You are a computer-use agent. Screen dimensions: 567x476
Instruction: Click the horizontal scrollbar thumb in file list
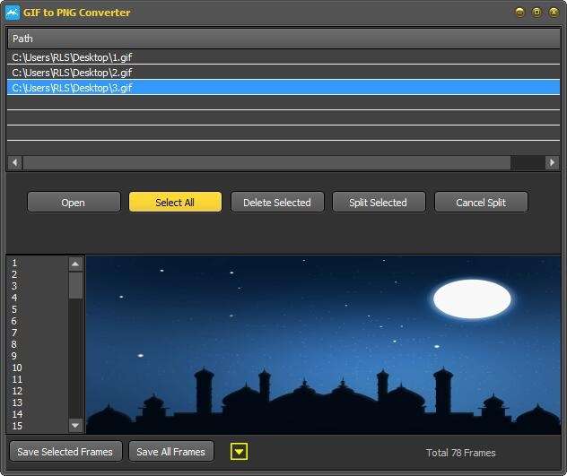click(x=266, y=162)
